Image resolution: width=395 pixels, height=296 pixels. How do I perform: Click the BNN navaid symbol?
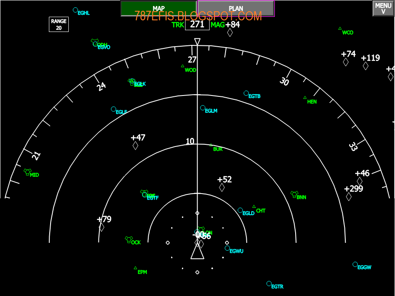coord(293,194)
